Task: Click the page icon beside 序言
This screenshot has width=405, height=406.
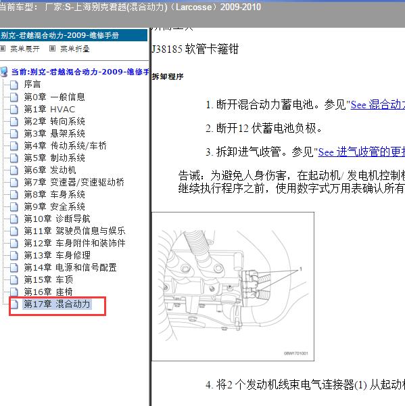Action: coord(14,85)
